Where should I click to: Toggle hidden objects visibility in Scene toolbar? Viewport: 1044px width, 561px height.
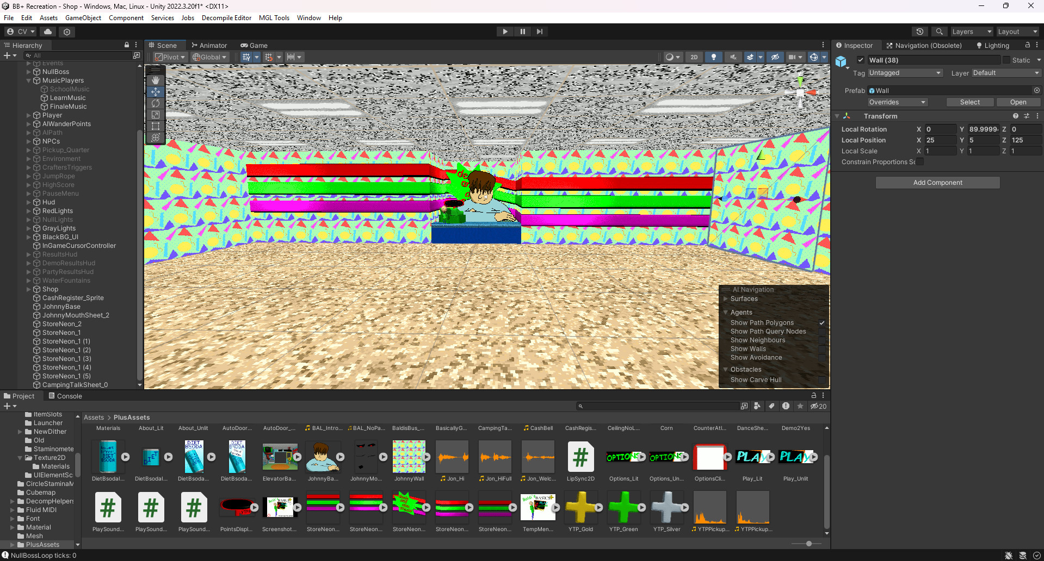point(775,57)
